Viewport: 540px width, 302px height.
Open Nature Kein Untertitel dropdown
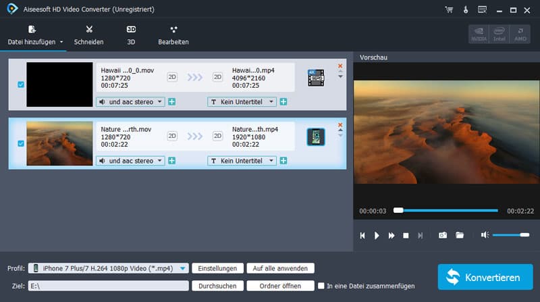tap(242, 161)
